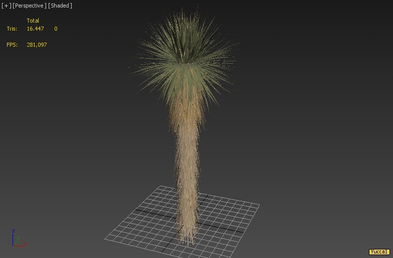Click the Total column header in statistics

pos(33,21)
